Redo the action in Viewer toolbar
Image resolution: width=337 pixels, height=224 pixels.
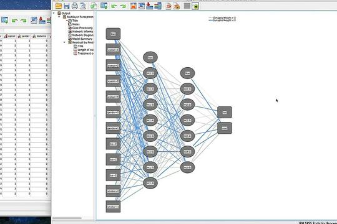[123, 6]
